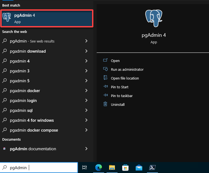Click the Pin to taskbar pin icon

tap(105, 95)
